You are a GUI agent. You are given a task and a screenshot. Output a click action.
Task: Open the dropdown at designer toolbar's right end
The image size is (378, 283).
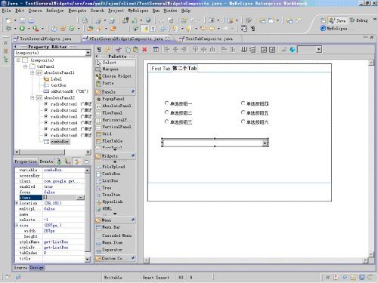pos(319,49)
